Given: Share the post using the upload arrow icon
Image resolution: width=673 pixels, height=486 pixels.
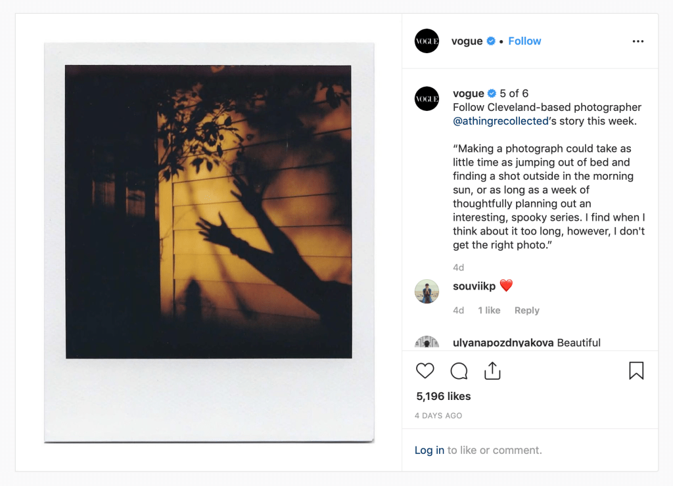Looking at the screenshot, I should 492,370.
